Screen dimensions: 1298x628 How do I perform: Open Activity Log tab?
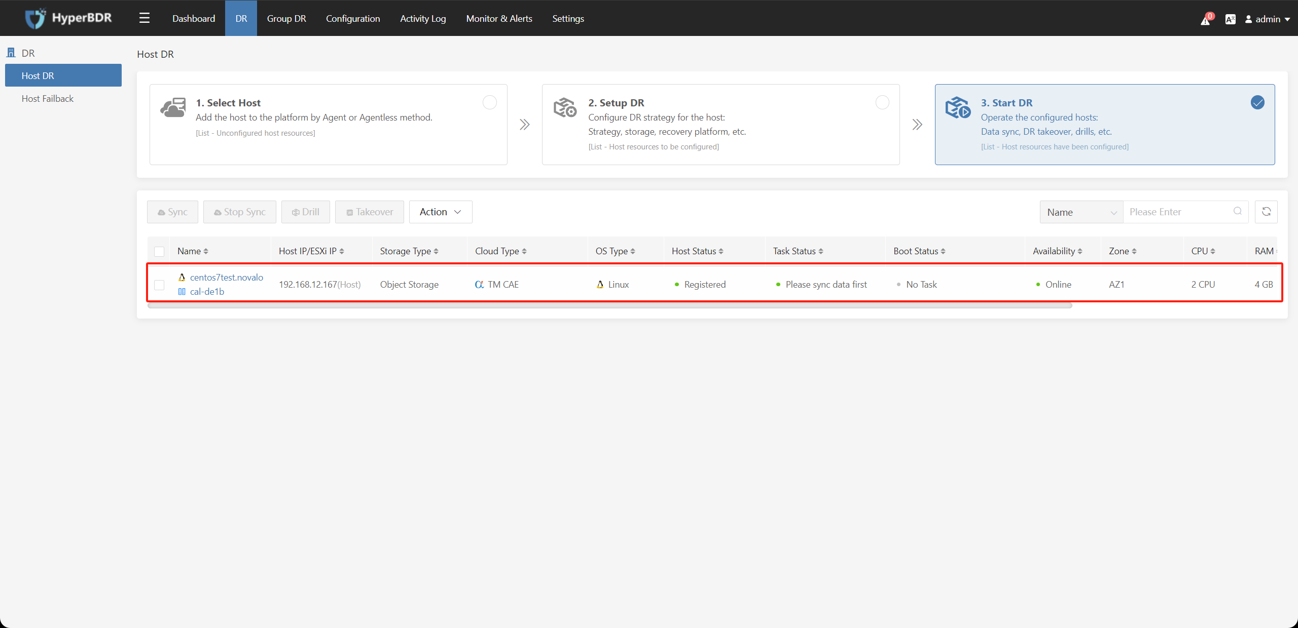coord(423,18)
